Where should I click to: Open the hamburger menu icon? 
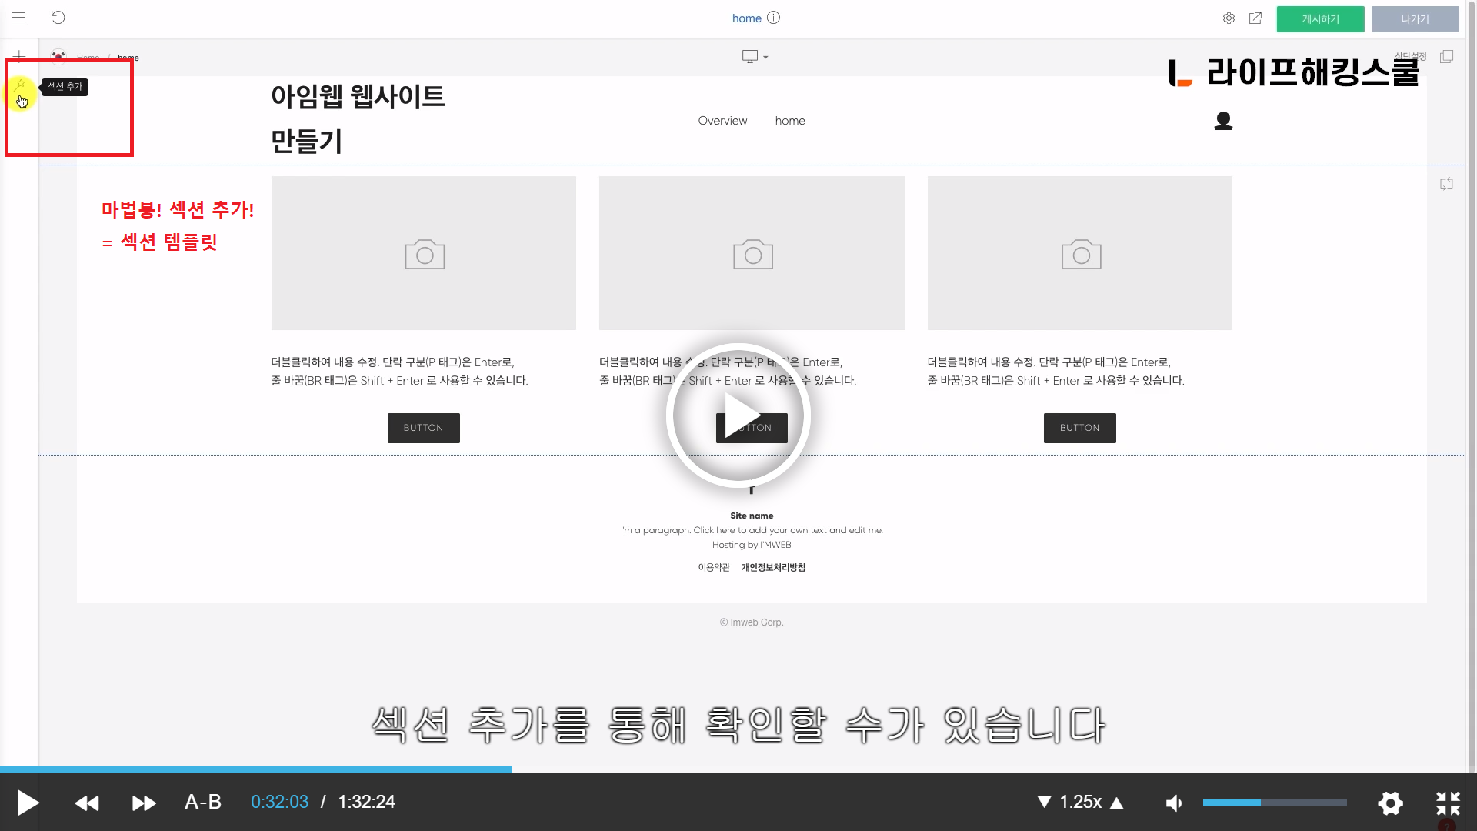19,17
